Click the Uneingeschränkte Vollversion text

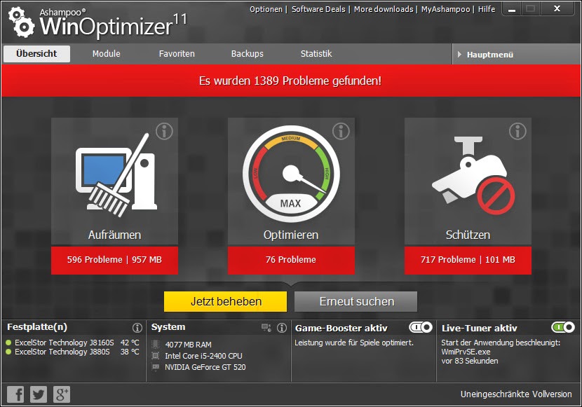pyautogui.click(x=516, y=394)
